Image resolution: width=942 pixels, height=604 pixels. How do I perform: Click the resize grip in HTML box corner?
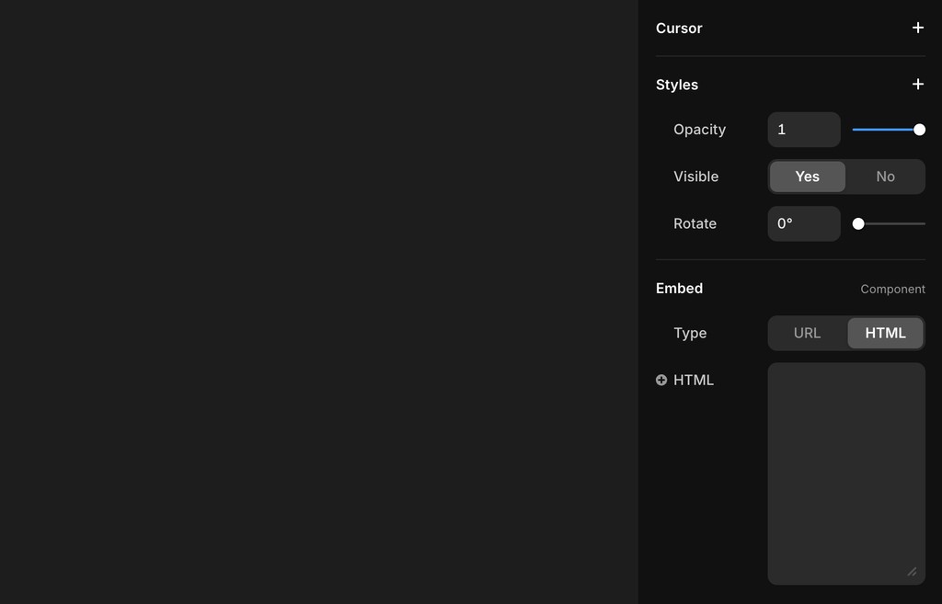coord(912,572)
